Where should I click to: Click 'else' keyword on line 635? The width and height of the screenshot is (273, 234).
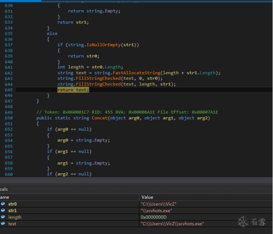[52, 34]
